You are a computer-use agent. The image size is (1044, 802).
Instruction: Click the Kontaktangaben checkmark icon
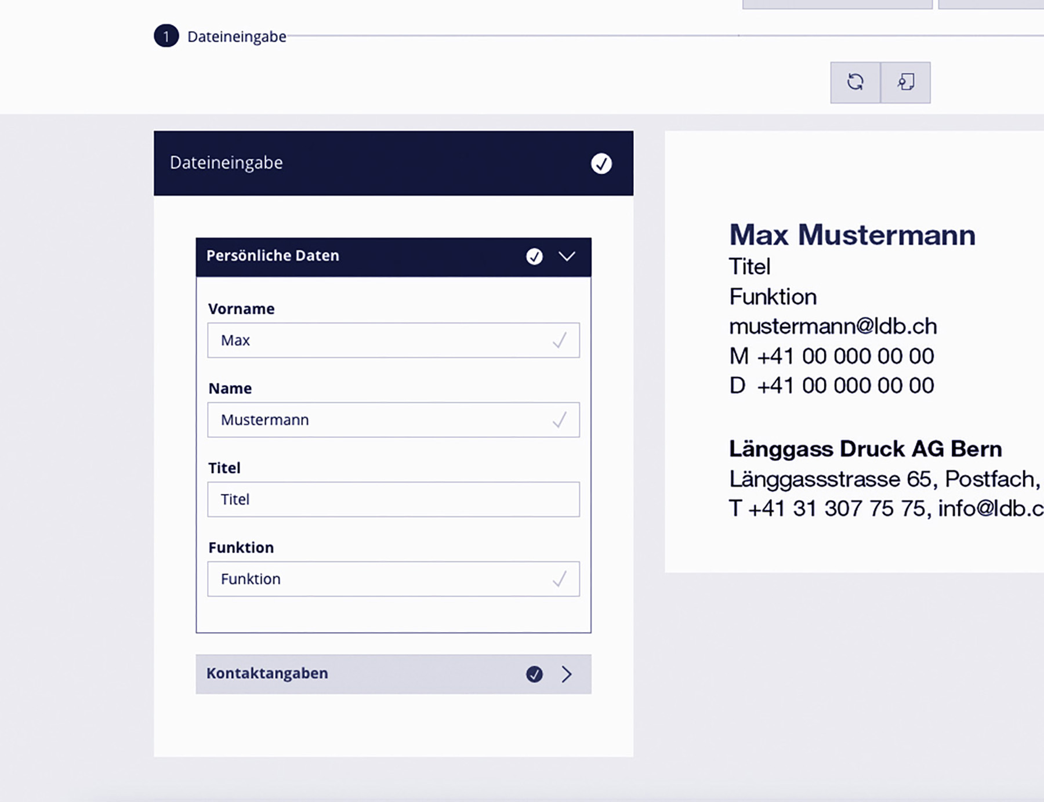point(534,674)
